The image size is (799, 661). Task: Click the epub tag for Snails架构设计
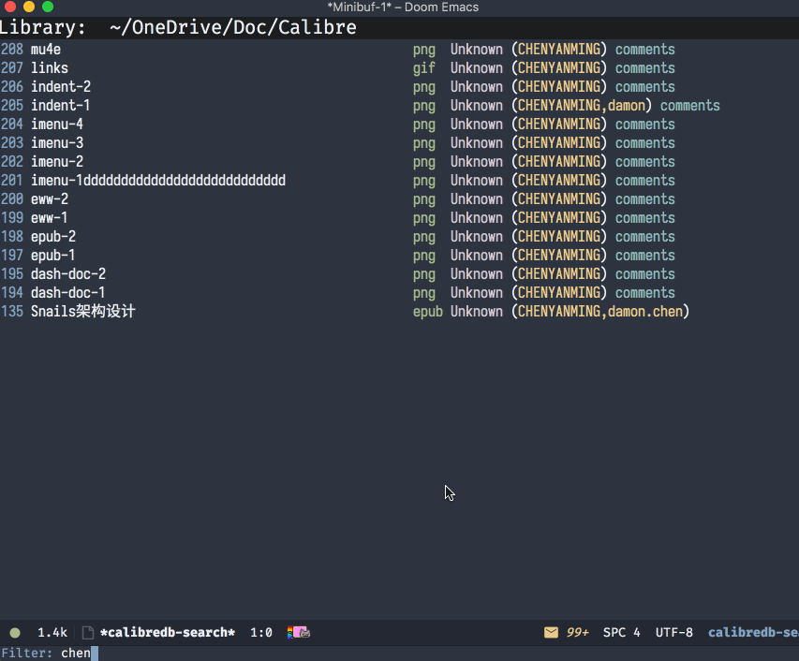pos(427,311)
